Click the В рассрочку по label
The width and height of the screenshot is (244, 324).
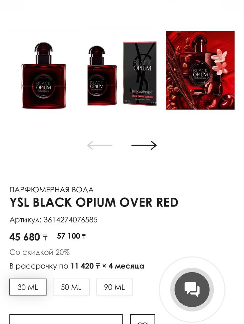[39, 266]
